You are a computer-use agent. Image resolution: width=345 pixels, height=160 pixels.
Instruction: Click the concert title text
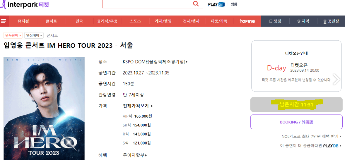coord(68,46)
